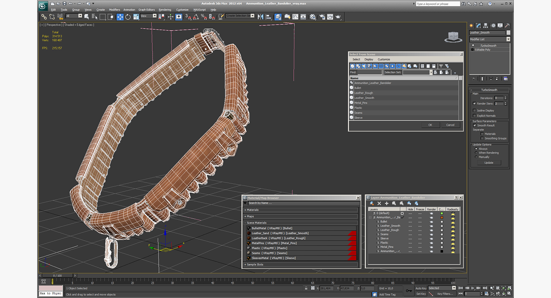The width and height of the screenshot is (551, 298).
Task: Click the Mirror tool icon
Action: click(x=260, y=17)
